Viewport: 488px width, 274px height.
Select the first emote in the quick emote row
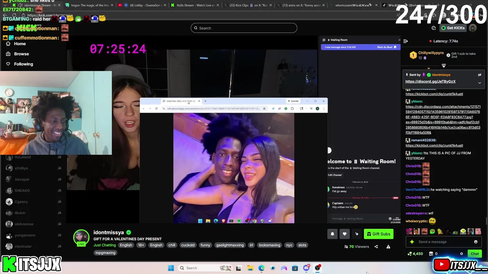click(409, 231)
